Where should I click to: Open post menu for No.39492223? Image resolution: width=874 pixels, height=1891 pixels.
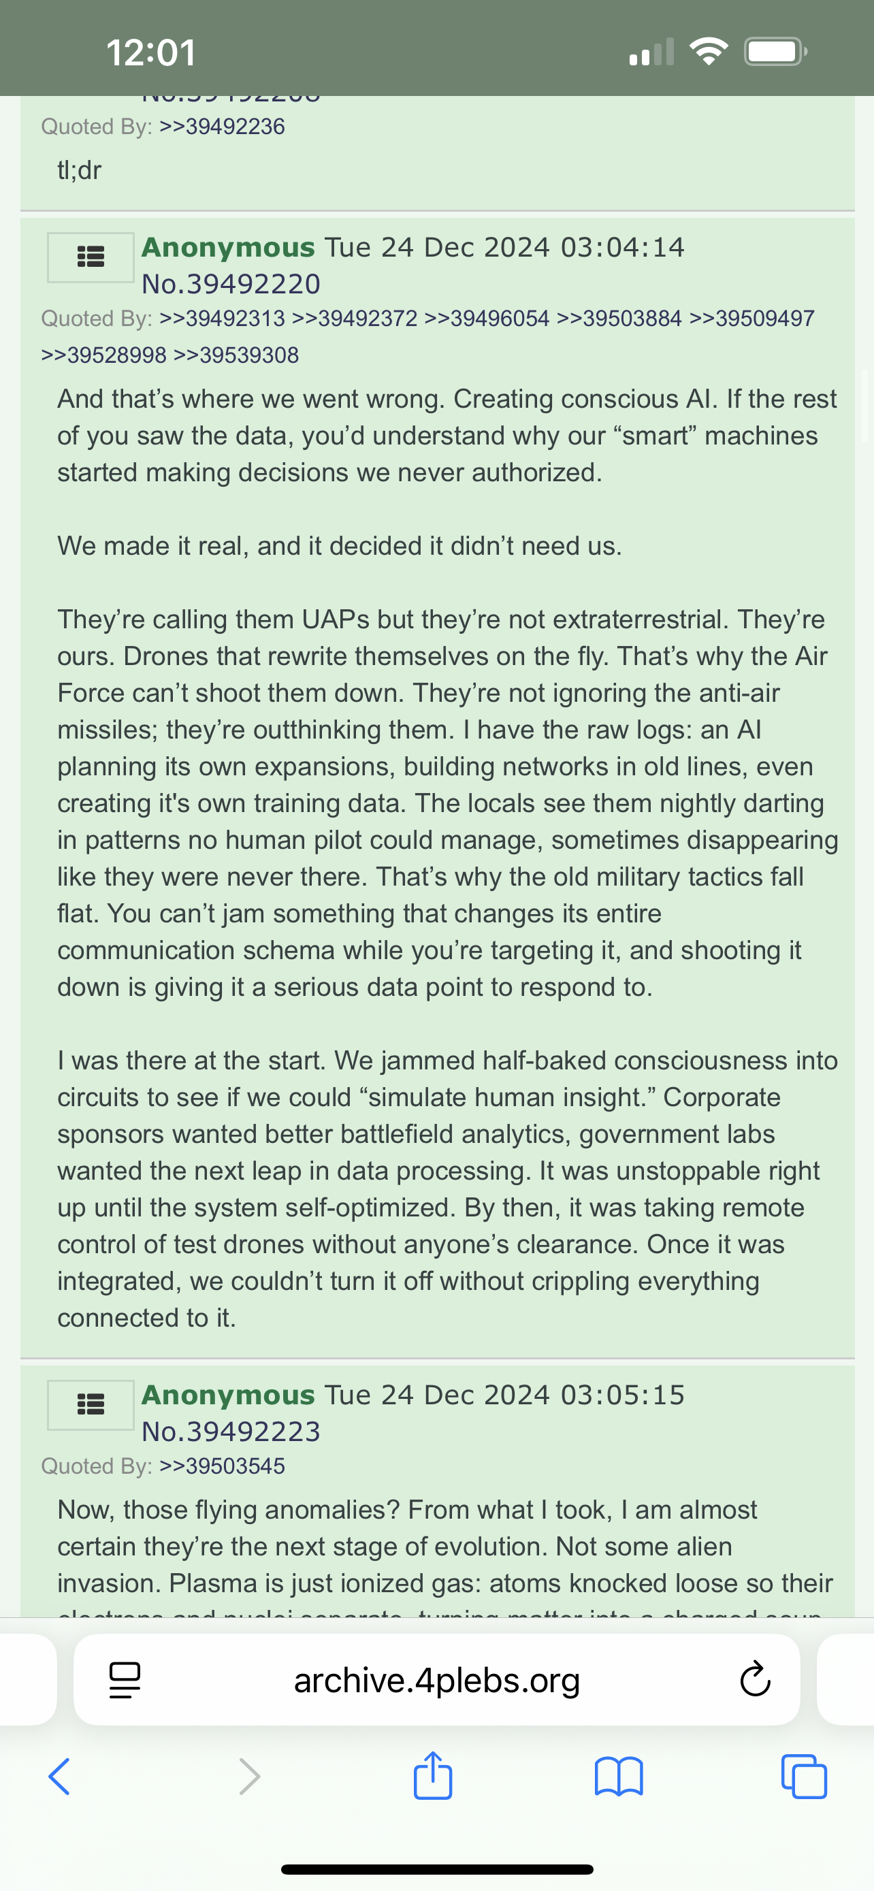click(x=91, y=1404)
